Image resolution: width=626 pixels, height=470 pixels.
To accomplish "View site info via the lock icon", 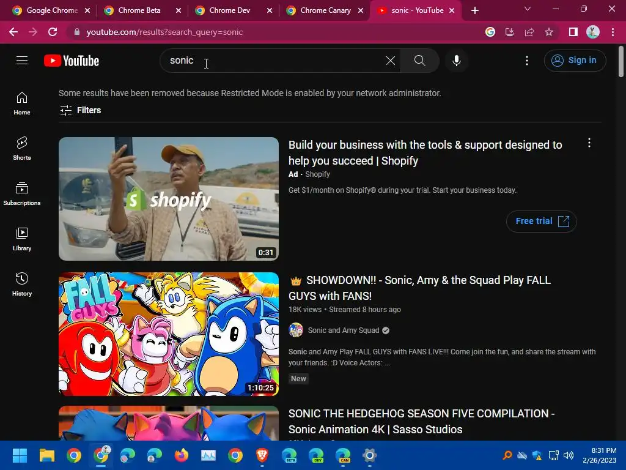I will (x=77, y=32).
